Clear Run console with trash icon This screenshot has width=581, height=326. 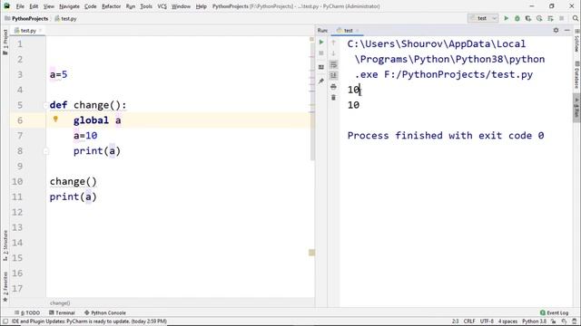coord(333,98)
